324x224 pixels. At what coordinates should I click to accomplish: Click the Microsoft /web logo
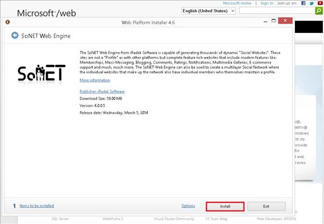point(46,13)
